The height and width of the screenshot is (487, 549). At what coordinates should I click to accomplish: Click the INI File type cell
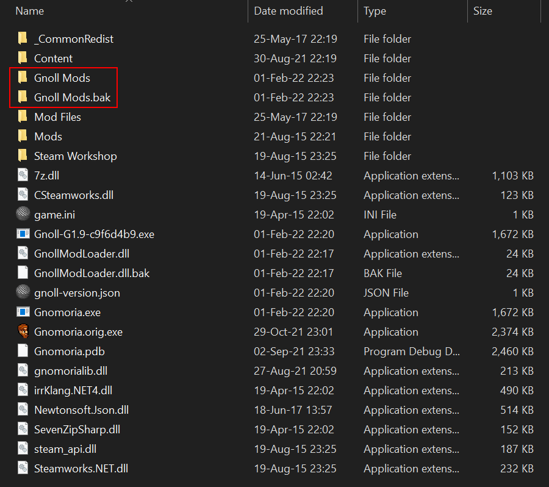(x=380, y=215)
